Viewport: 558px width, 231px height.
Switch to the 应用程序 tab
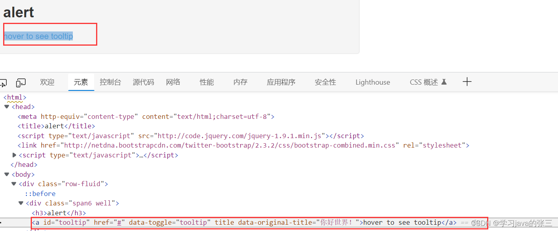tap(281, 82)
